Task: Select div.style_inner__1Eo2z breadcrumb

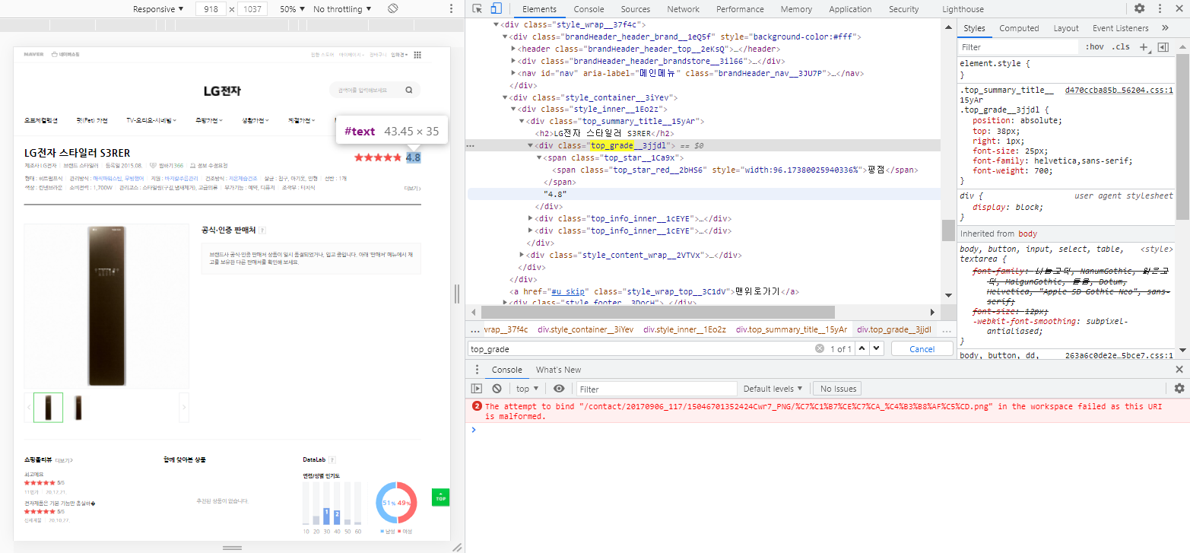Action: pyautogui.click(x=684, y=329)
